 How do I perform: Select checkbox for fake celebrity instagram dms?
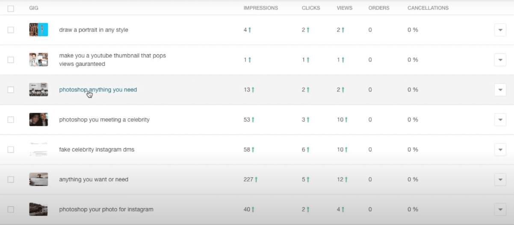coord(11,149)
